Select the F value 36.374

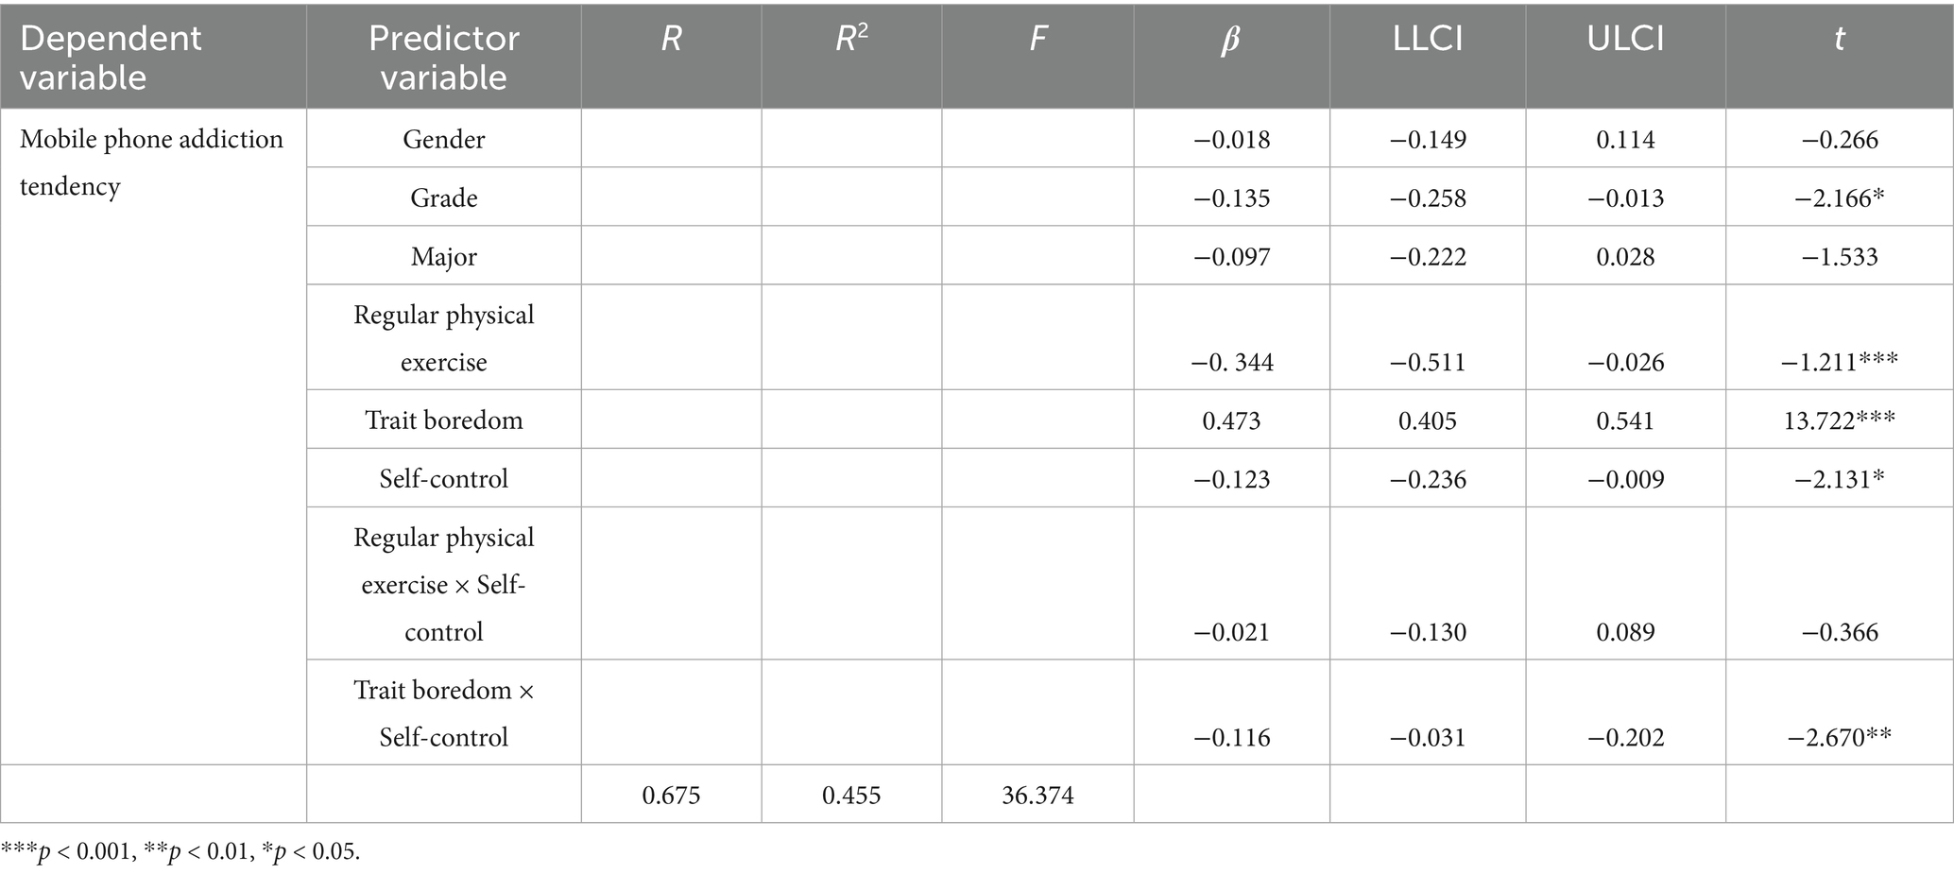click(1037, 796)
